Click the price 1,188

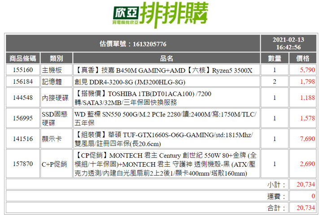[x=303, y=98]
